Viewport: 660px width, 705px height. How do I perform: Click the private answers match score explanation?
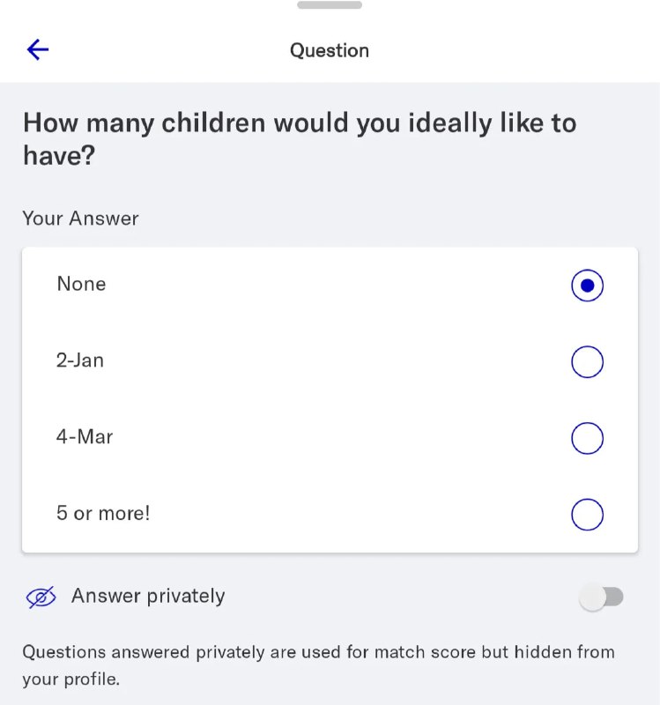click(x=319, y=665)
